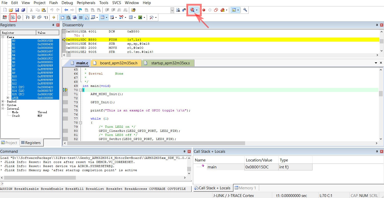Collapse the Core register group

tap(3, 37)
